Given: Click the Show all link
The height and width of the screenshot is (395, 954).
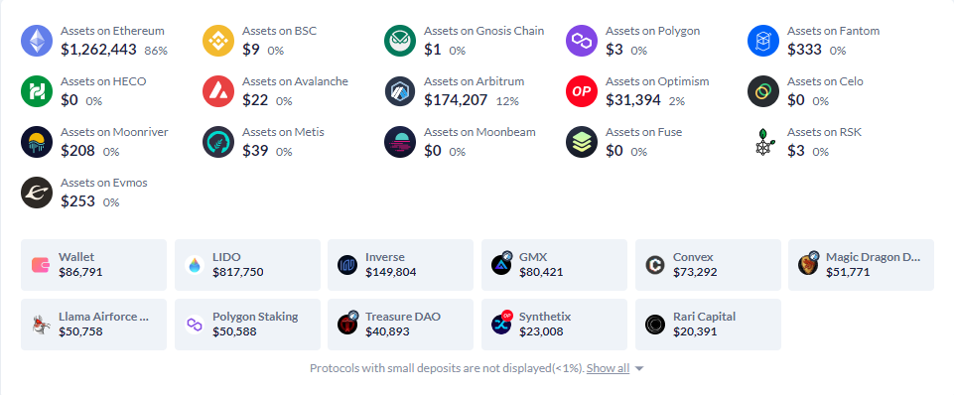Looking at the screenshot, I should [x=608, y=368].
